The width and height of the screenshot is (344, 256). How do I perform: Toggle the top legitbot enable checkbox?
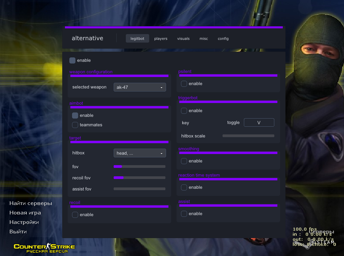(72, 60)
